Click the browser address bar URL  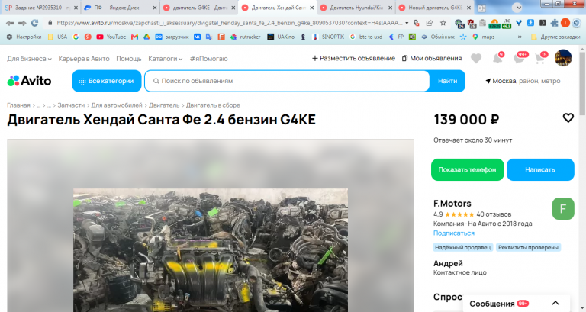229,23
